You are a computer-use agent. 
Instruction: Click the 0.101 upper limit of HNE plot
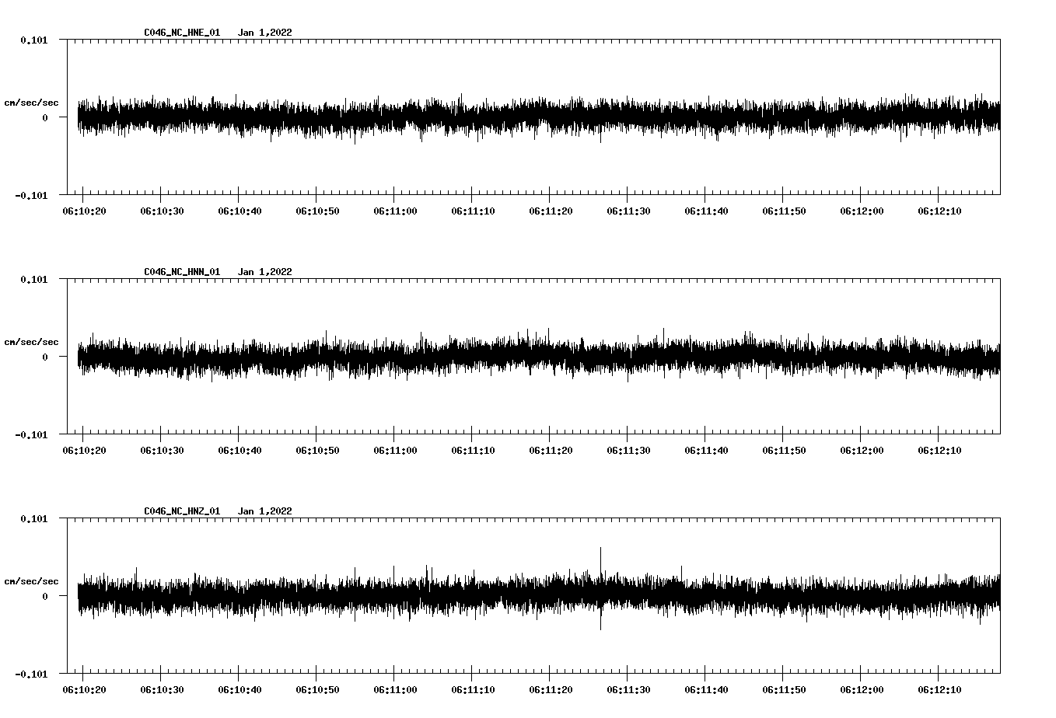coord(33,40)
